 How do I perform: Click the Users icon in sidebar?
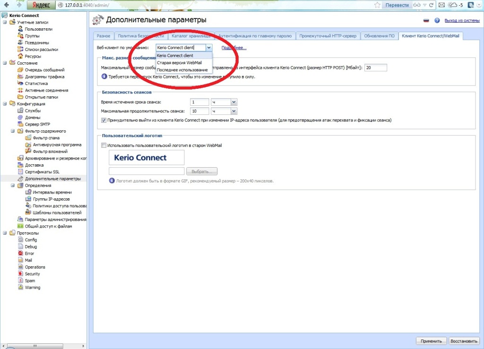[x=20, y=29]
